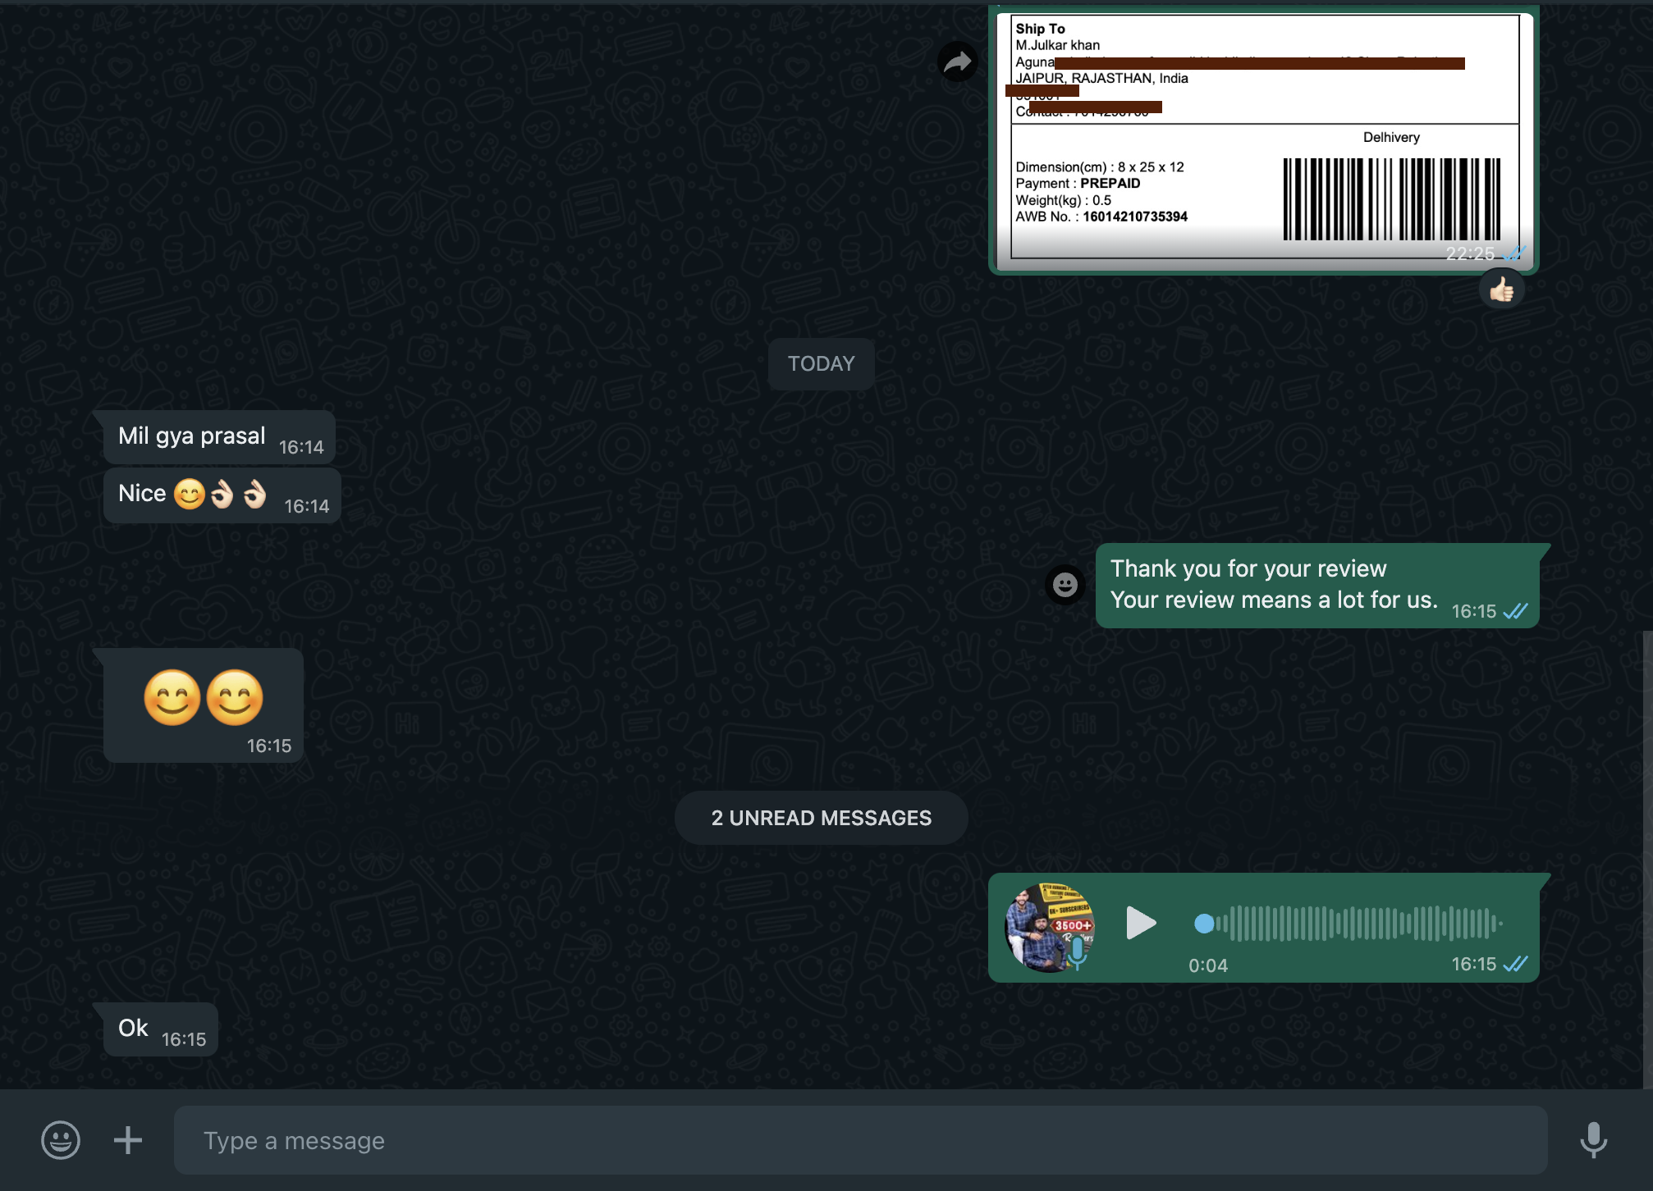Open emoji reaction button beside thank you message
This screenshot has height=1191, width=1653.
(x=1065, y=585)
